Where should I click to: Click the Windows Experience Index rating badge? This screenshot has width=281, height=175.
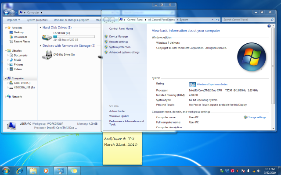click(192, 84)
